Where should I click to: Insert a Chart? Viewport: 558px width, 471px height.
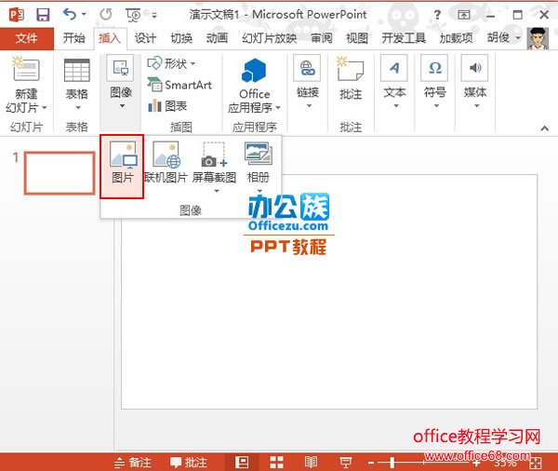(x=167, y=106)
